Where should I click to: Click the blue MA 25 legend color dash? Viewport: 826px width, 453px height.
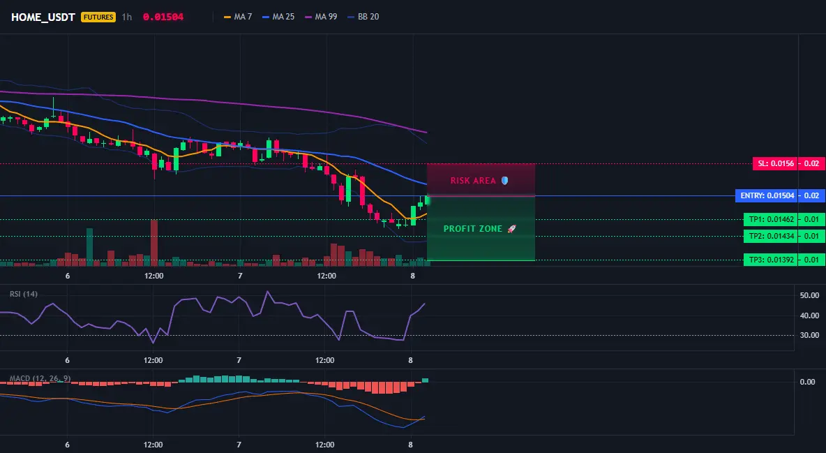pyautogui.click(x=266, y=17)
